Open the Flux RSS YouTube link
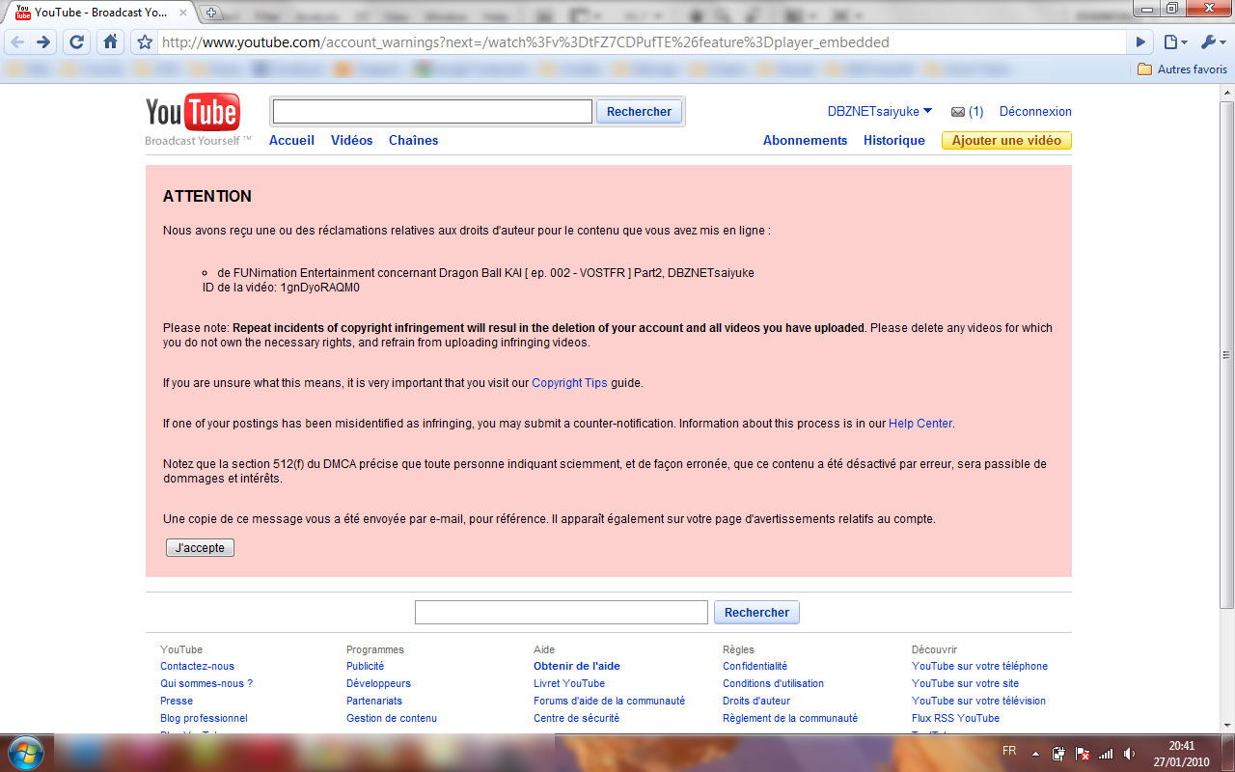Viewport: 1235px width, 772px height. tap(955, 718)
